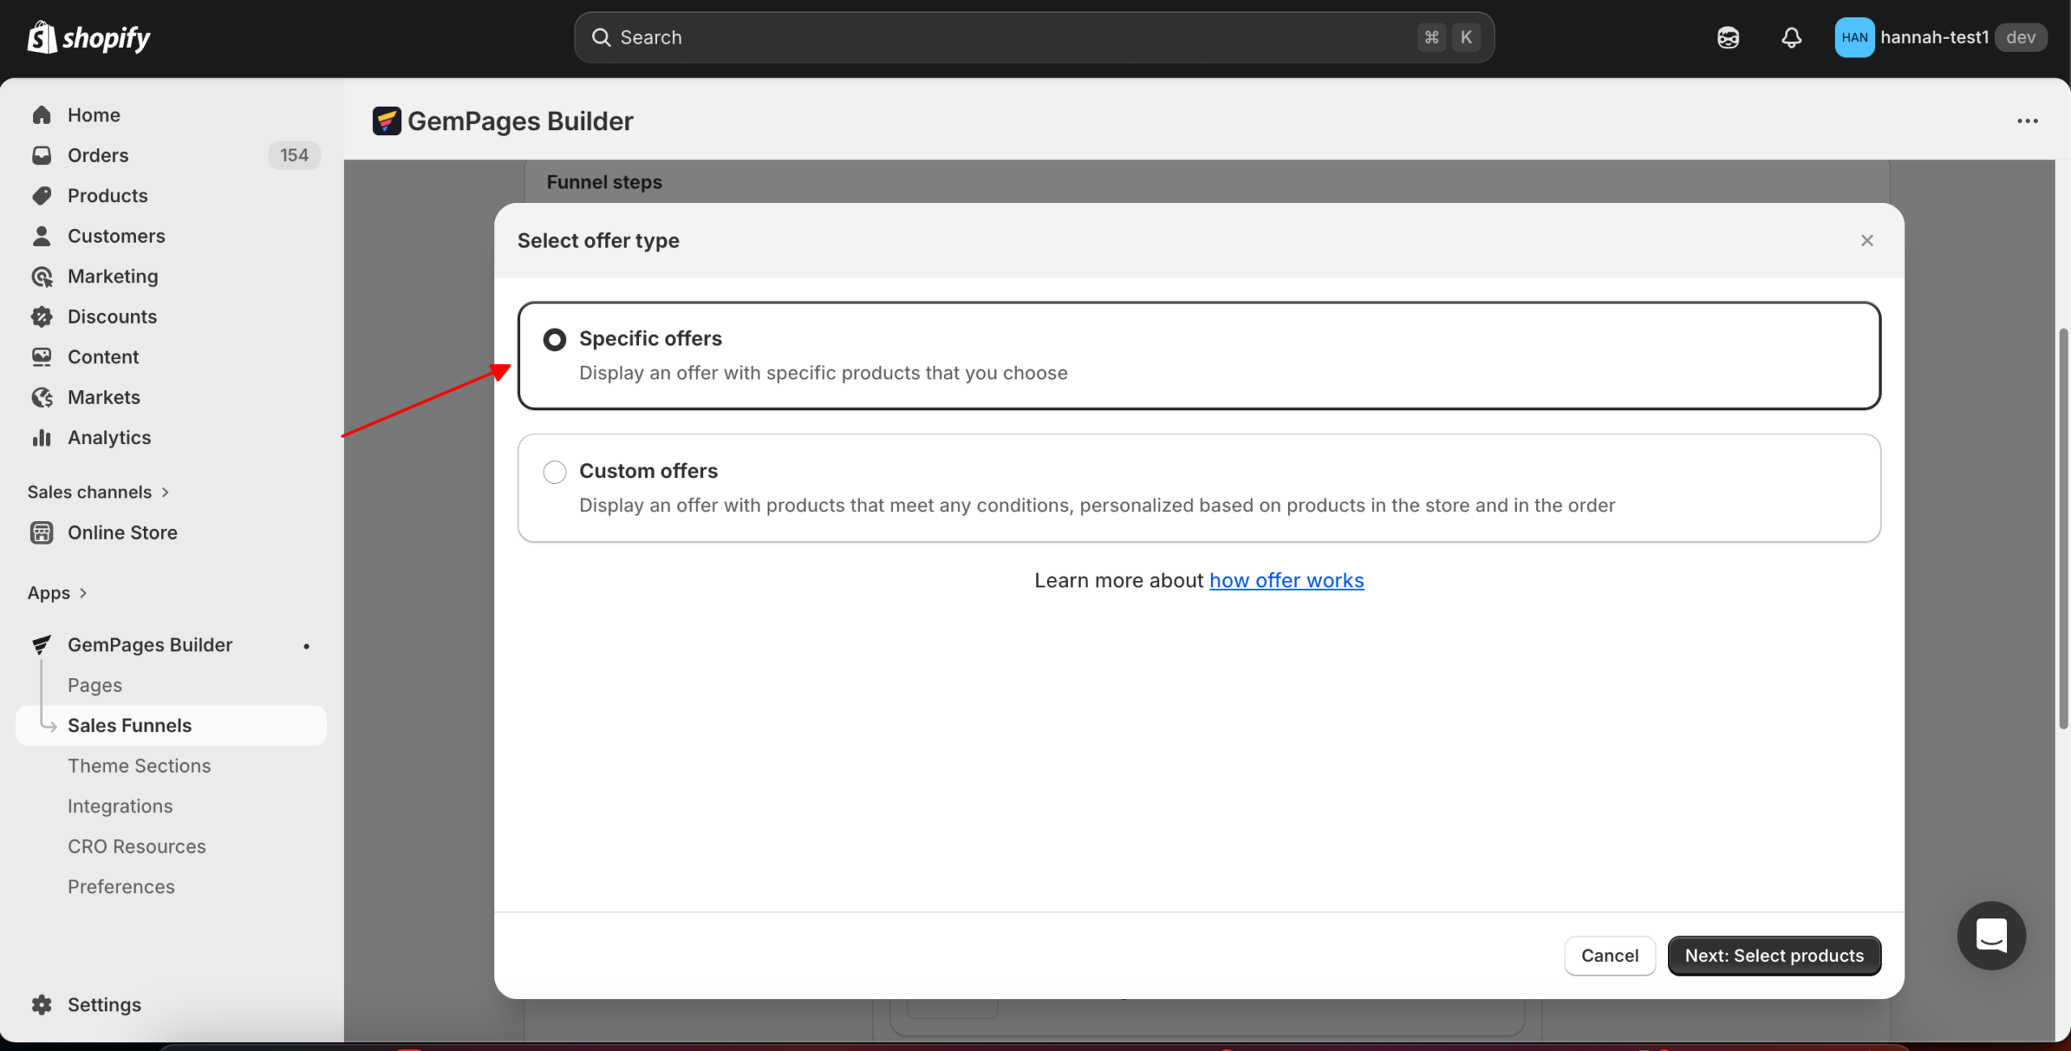Click the Shopify logo

87,36
